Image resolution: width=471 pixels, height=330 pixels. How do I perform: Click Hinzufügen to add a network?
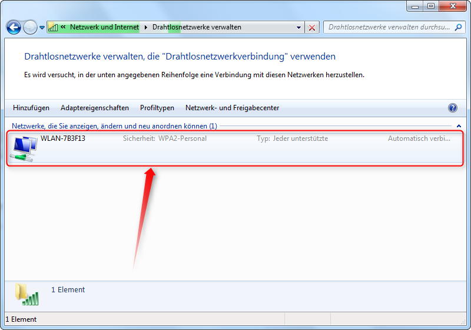click(31, 108)
